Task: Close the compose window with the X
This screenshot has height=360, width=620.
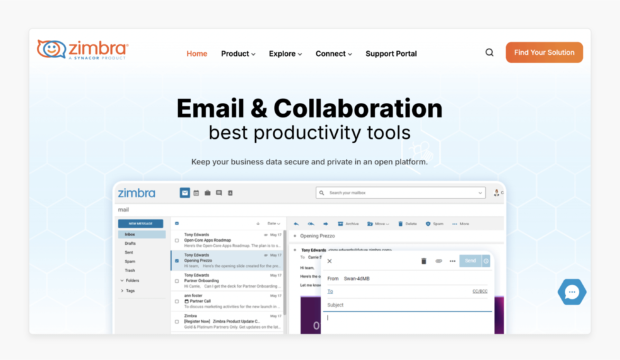Action: point(330,261)
